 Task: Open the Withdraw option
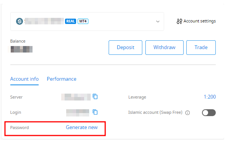[164, 48]
